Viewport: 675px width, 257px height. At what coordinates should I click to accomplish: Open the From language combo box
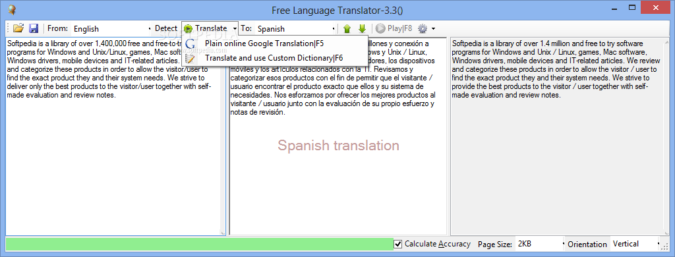tap(111, 29)
